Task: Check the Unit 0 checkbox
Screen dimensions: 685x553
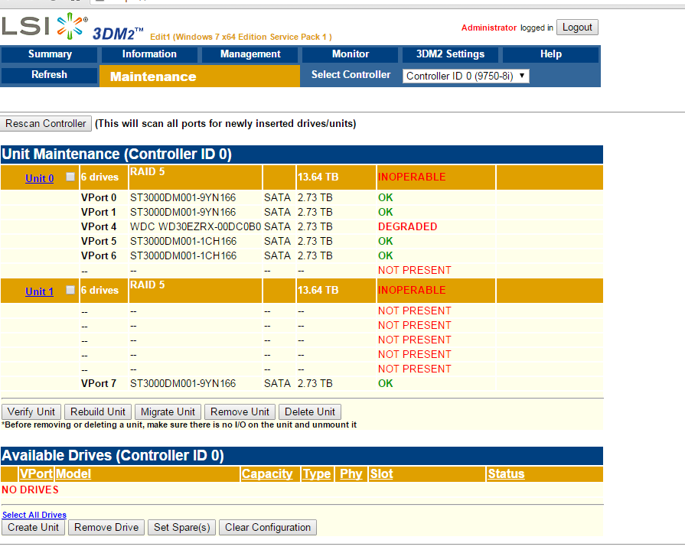Action: 70,177
